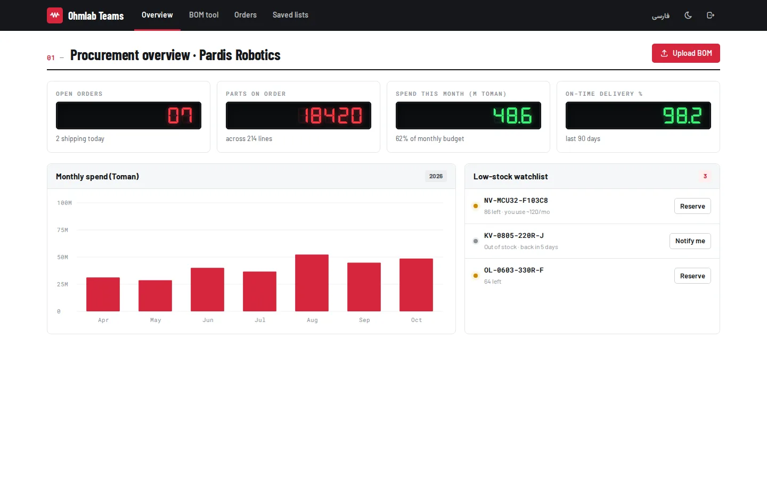Reserve part NV-MCU32-F103C8
This screenshot has width=767, height=479.
692,206
